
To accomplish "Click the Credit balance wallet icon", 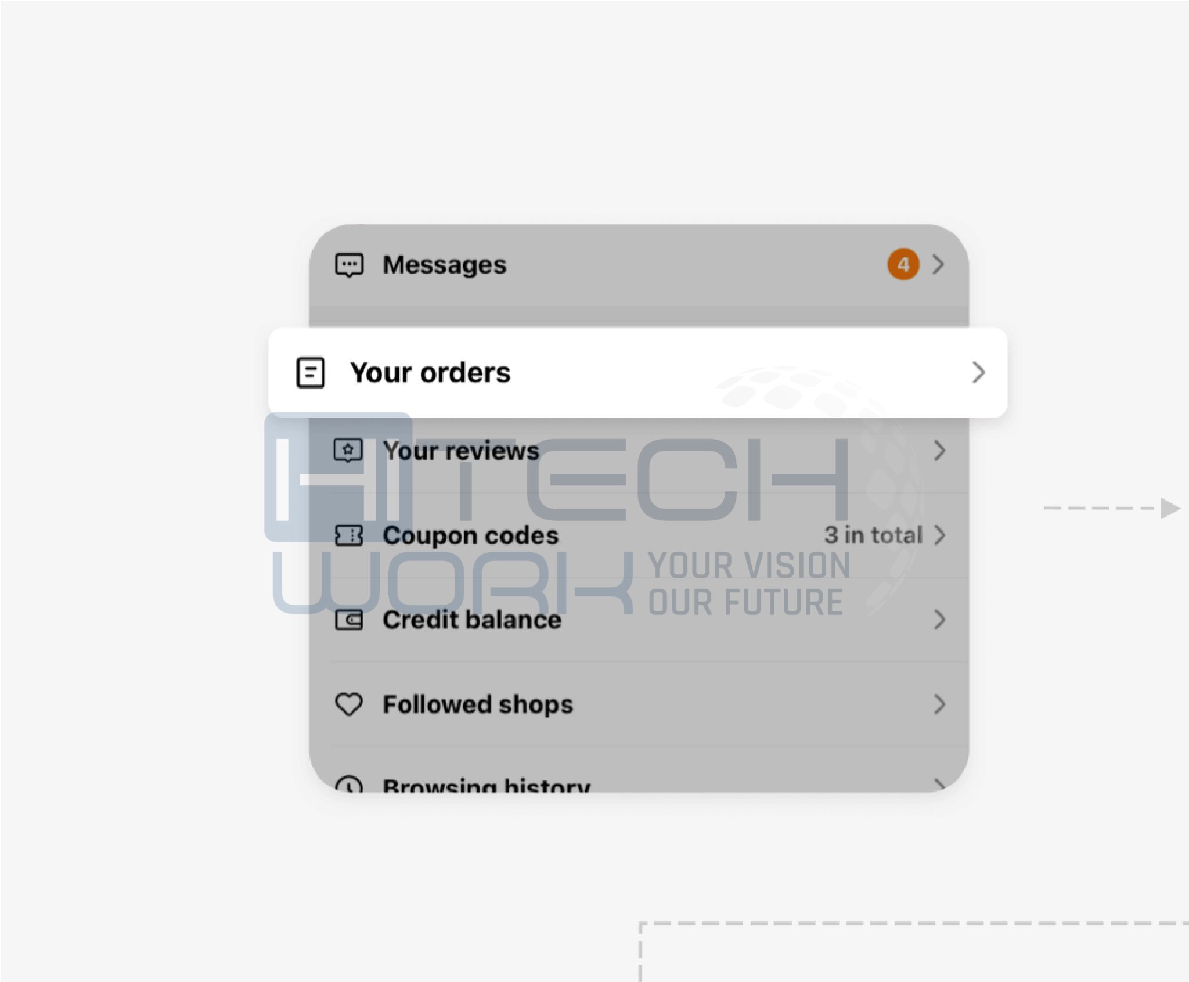I will [349, 620].
